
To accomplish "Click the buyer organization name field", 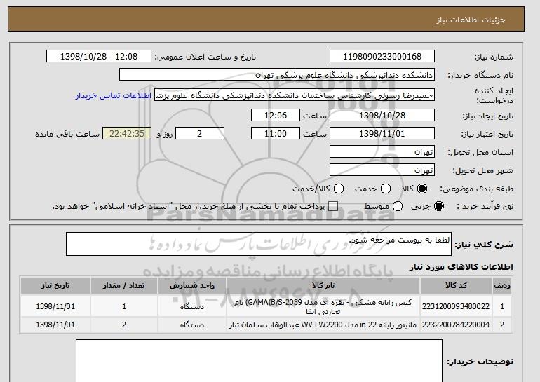I will tap(277, 75).
